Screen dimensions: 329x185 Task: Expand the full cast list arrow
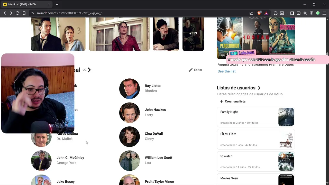click(89, 70)
